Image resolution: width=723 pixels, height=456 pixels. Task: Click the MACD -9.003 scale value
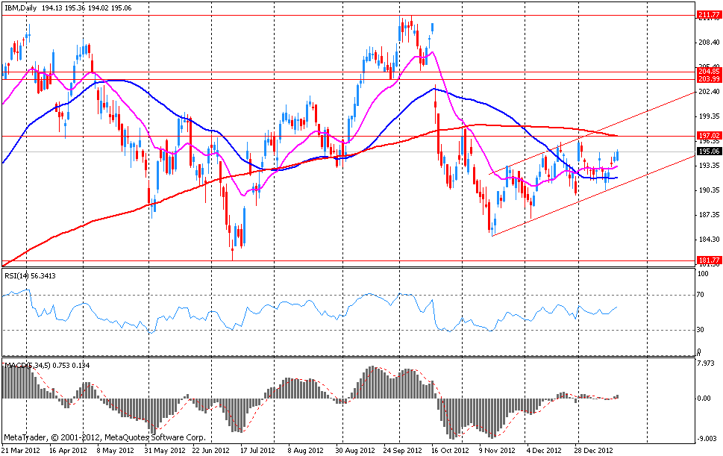tap(707, 439)
